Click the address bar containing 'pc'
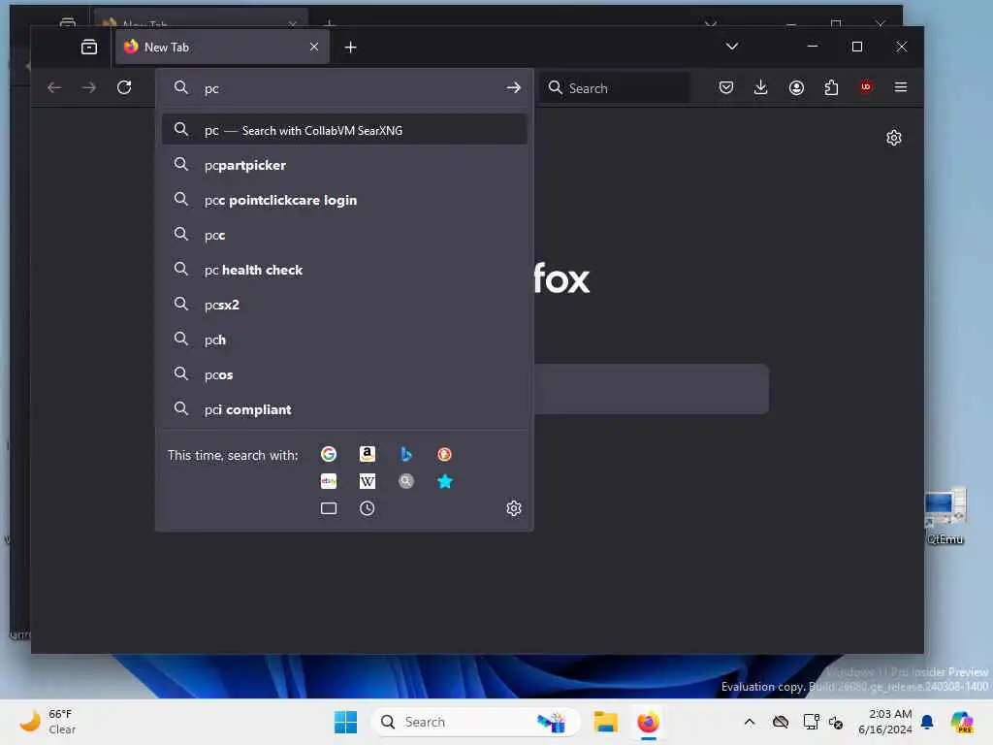This screenshot has width=993, height=745. click(x=345, y=88)
